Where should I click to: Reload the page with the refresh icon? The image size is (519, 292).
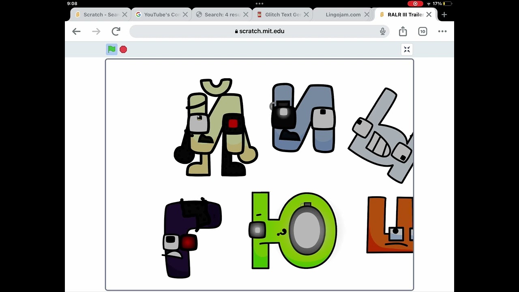(x=116, y=31)
